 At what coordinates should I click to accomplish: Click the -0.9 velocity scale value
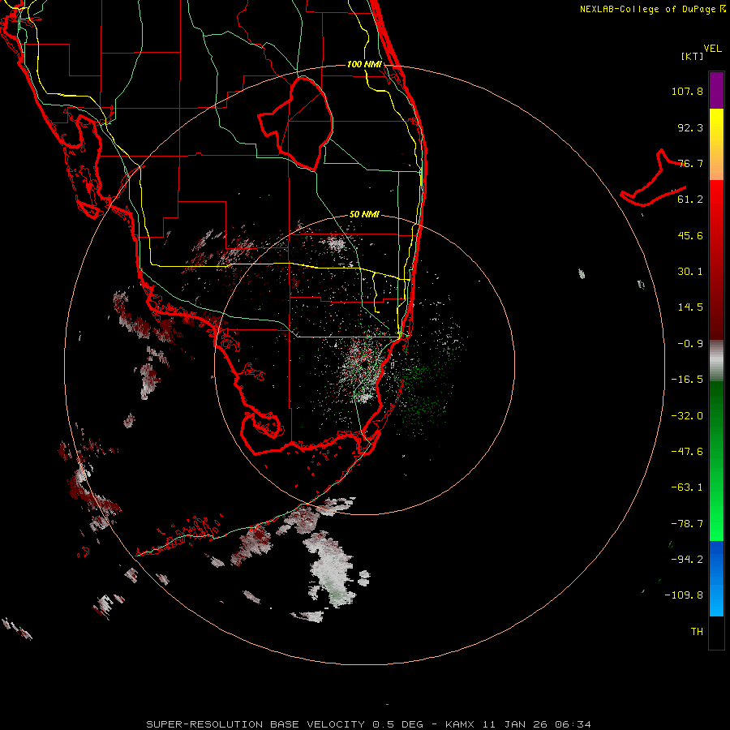click(x=690, y=344)
